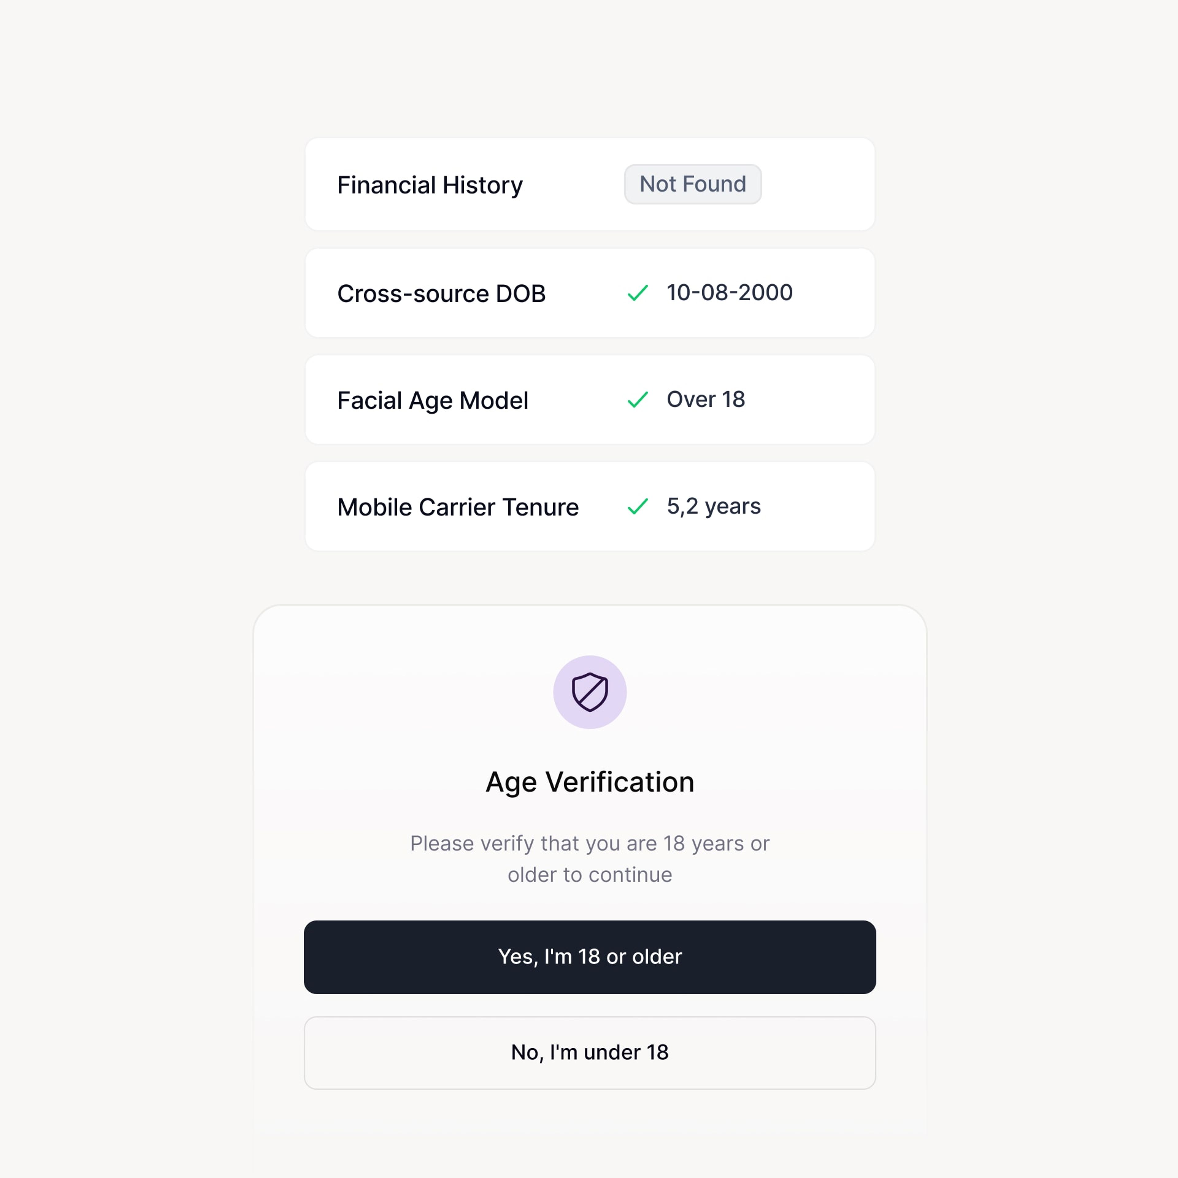This screenshot has height=1178, width=1178.
Task: Choose No, I'm under 18
Action: [x=590, y=1053]
